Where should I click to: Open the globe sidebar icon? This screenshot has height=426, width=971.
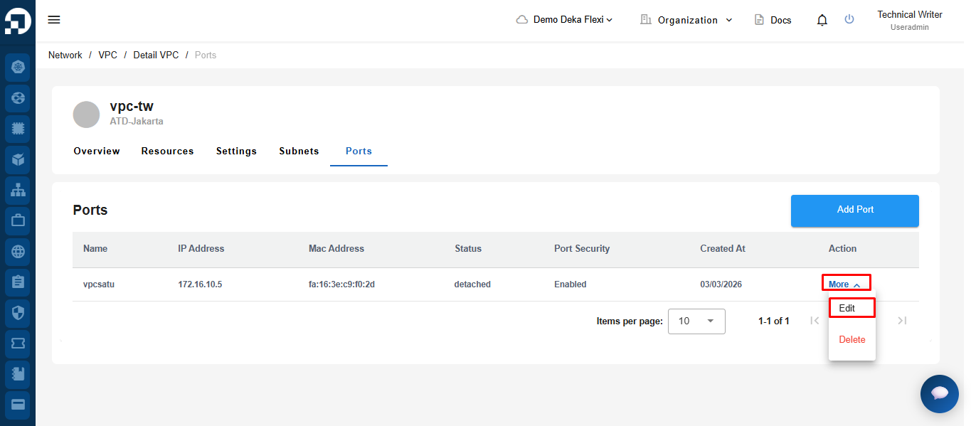(x=18, y=251)
